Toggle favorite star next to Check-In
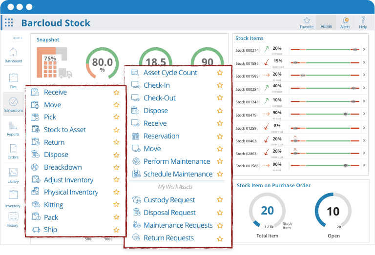The height and width of the screenshot is (255, 375). pos(220,85)
